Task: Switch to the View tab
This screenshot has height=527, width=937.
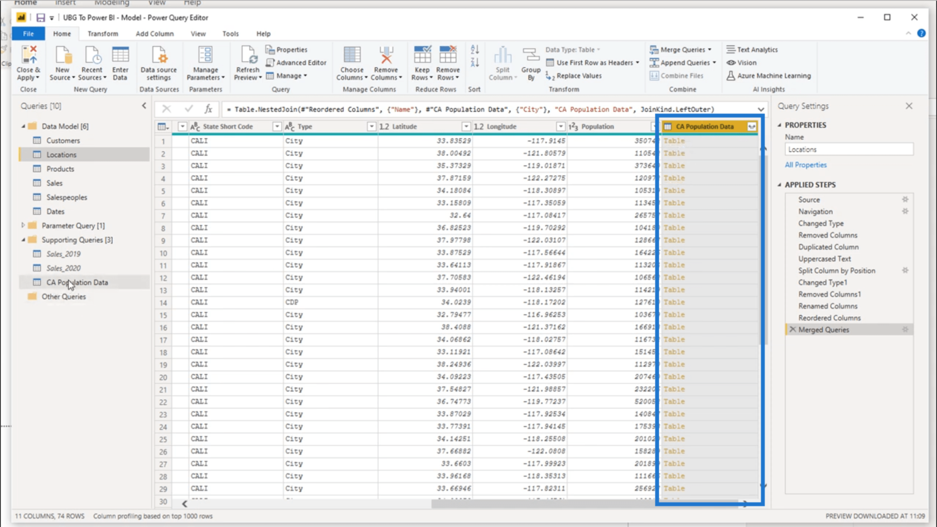Action: (198, 33)
